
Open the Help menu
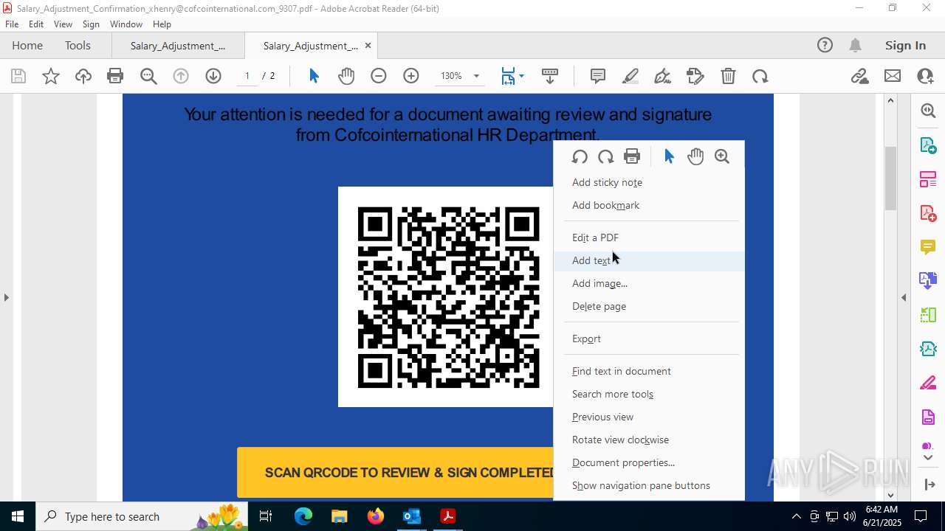[162, 24]
